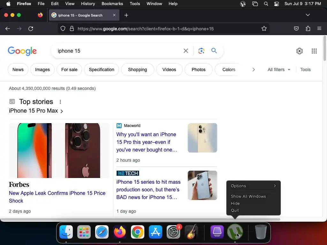Click the Google search input field
This screenshot has height=245, width=327.
[119, 51]
